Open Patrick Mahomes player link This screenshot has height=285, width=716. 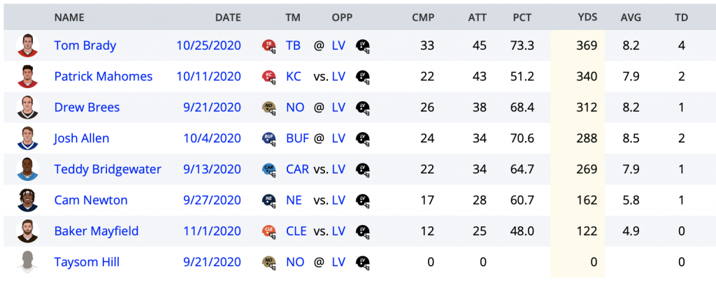[103, 77]
